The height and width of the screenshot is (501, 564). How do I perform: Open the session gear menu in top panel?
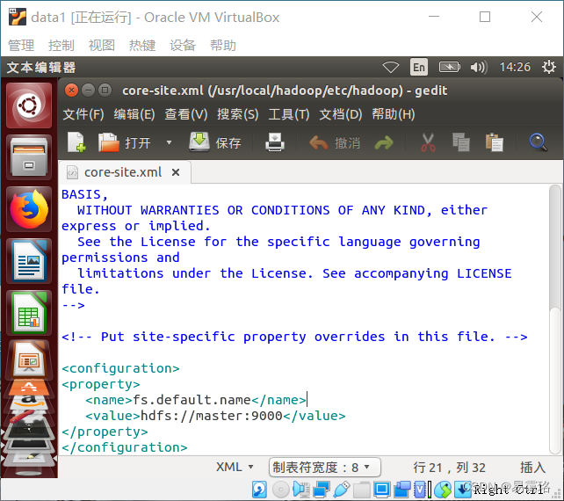pyautogui.click(x=549, y=67)
